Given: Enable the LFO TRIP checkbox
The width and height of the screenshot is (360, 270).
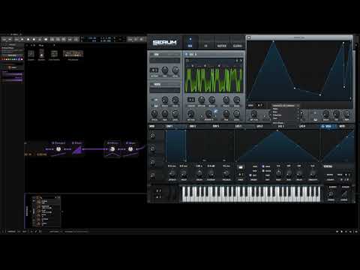Looking at the screenshot, I should click(263, 175).
